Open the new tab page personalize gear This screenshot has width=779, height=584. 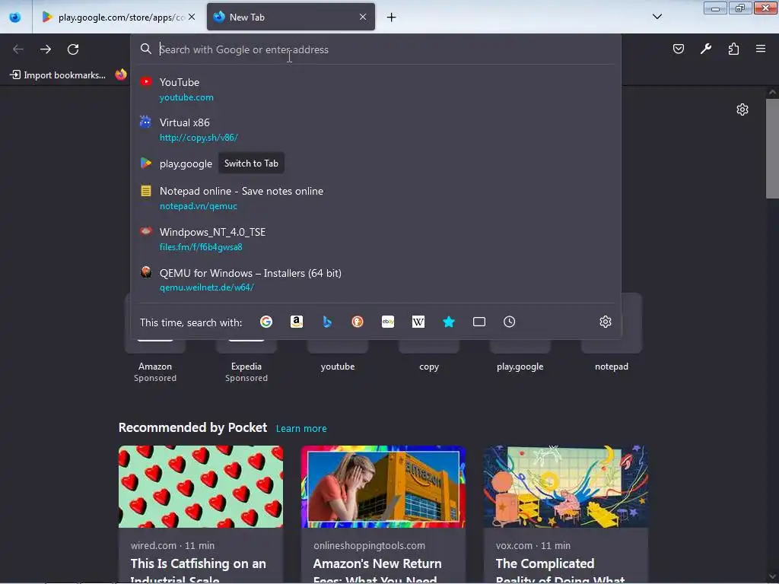tap(742, 109)
